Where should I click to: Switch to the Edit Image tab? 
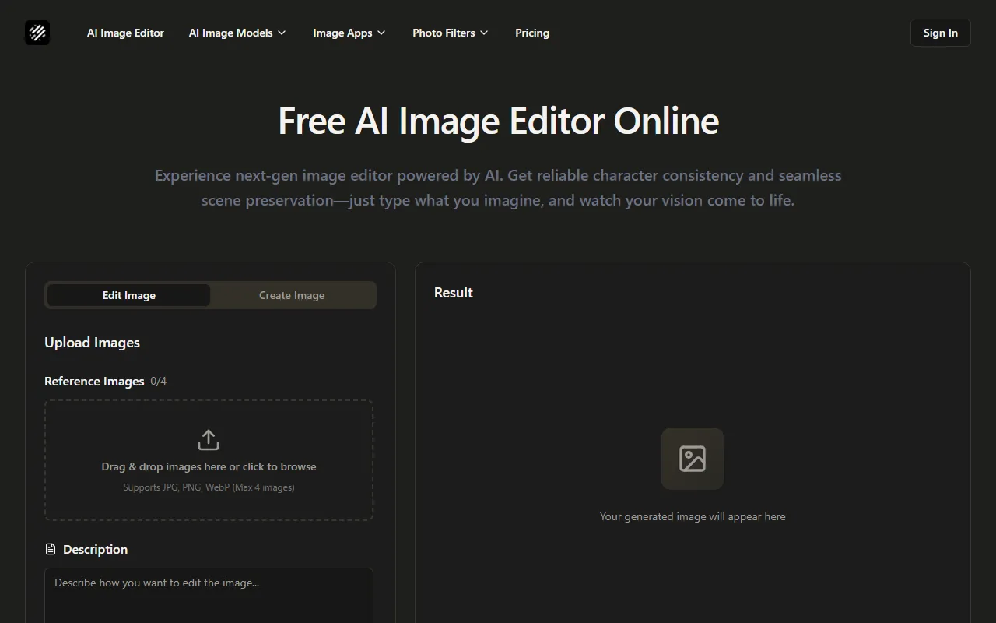(x=129, y=295)
